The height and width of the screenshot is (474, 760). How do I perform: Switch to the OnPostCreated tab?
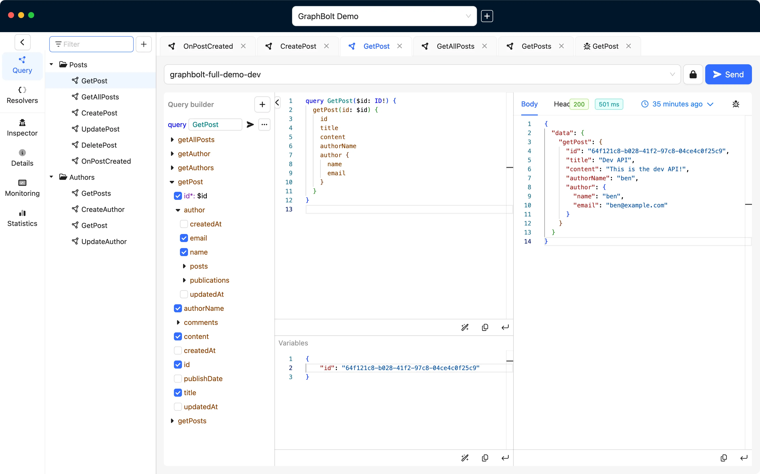coord(208,46)
